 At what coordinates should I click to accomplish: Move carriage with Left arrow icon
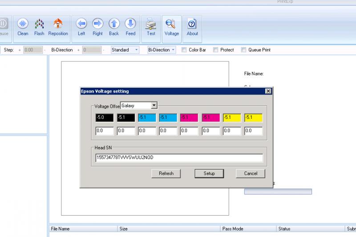[x=81, y=24]
